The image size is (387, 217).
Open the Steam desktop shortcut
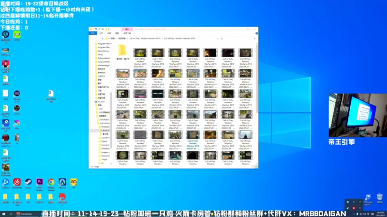point(28,183)
